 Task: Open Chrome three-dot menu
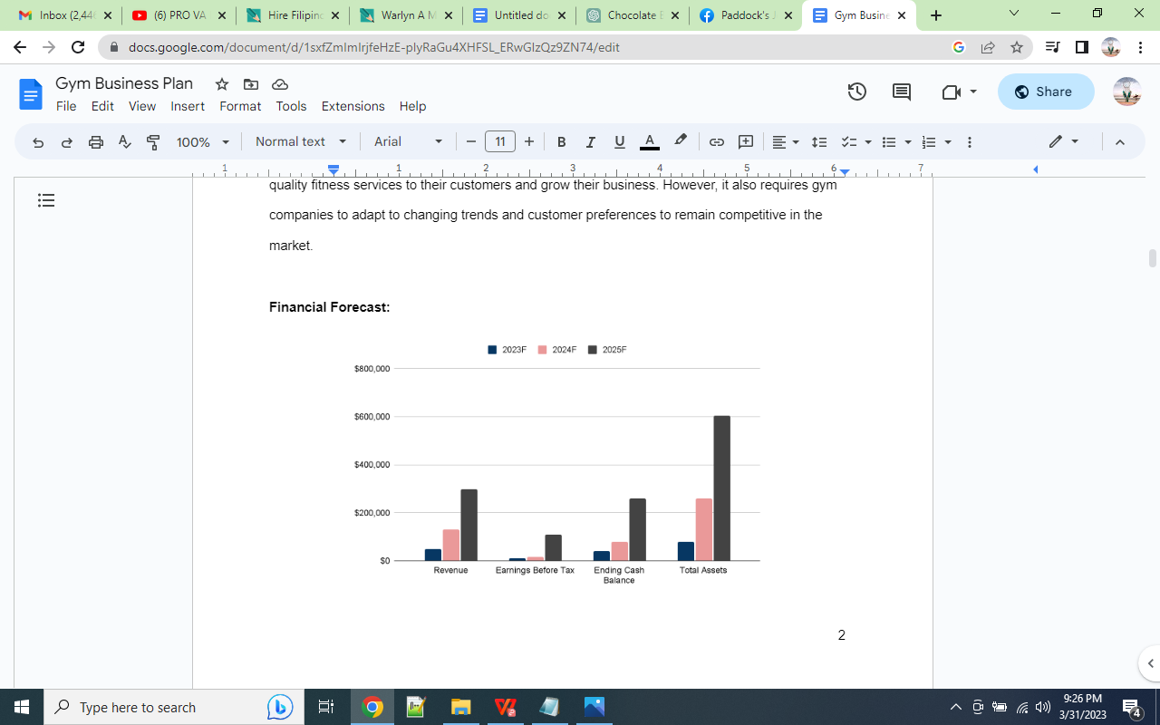point(1140,47)
